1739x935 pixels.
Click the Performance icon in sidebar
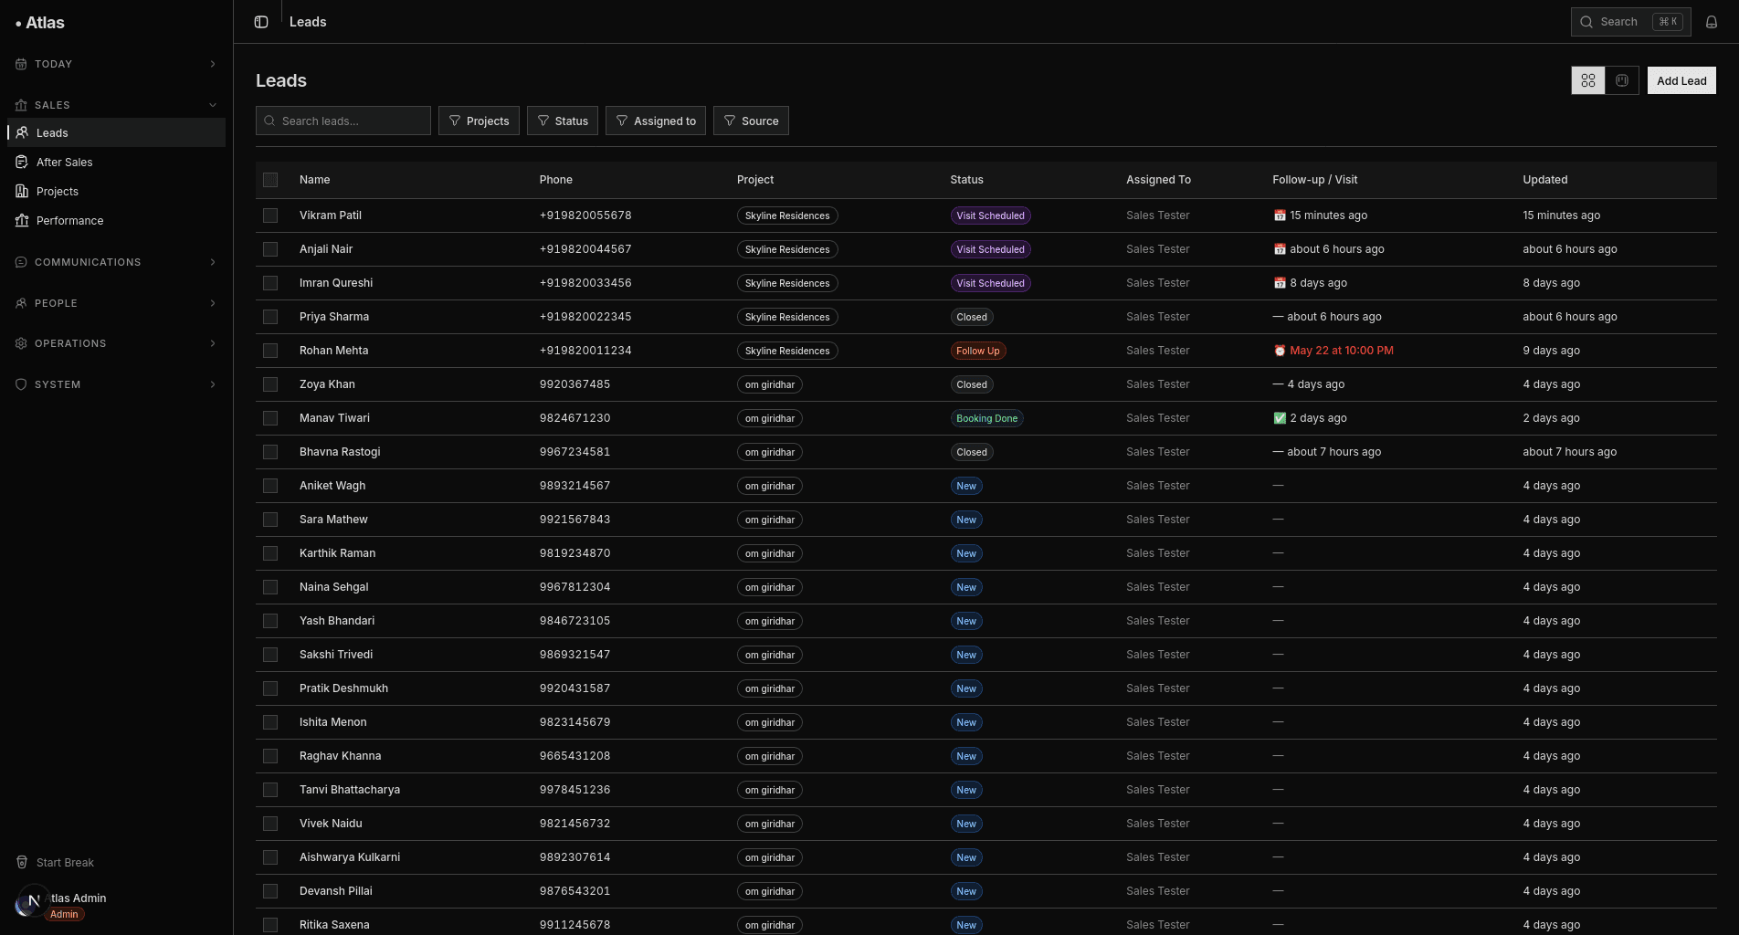pyautogui.click(x=22, y=220)
